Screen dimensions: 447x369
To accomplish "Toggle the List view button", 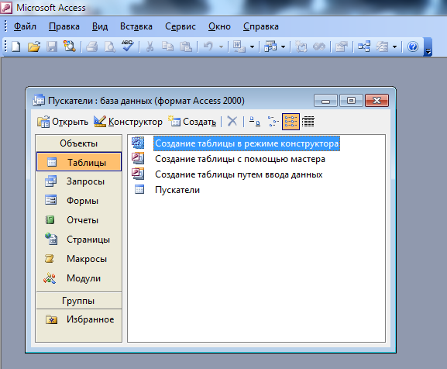I will 291,122.
